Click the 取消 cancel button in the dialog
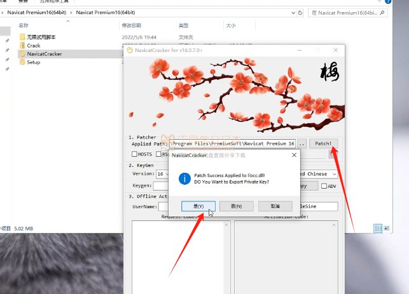This screenshot has width=409, height=294. (275, 206)
